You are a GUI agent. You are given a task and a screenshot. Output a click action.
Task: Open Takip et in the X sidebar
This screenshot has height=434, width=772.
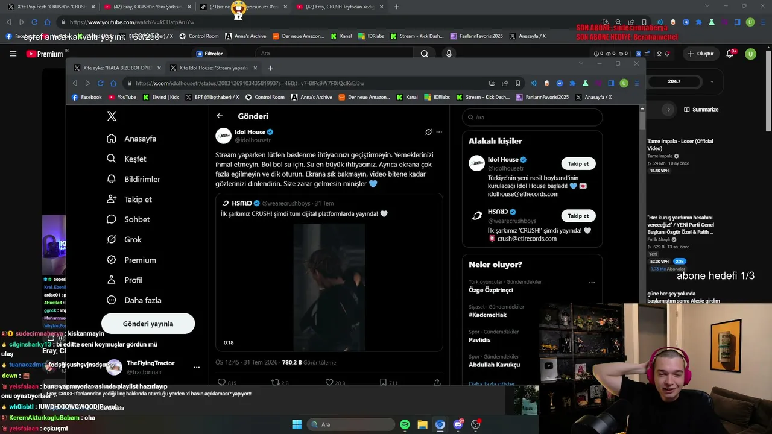[x=128, y=199]
